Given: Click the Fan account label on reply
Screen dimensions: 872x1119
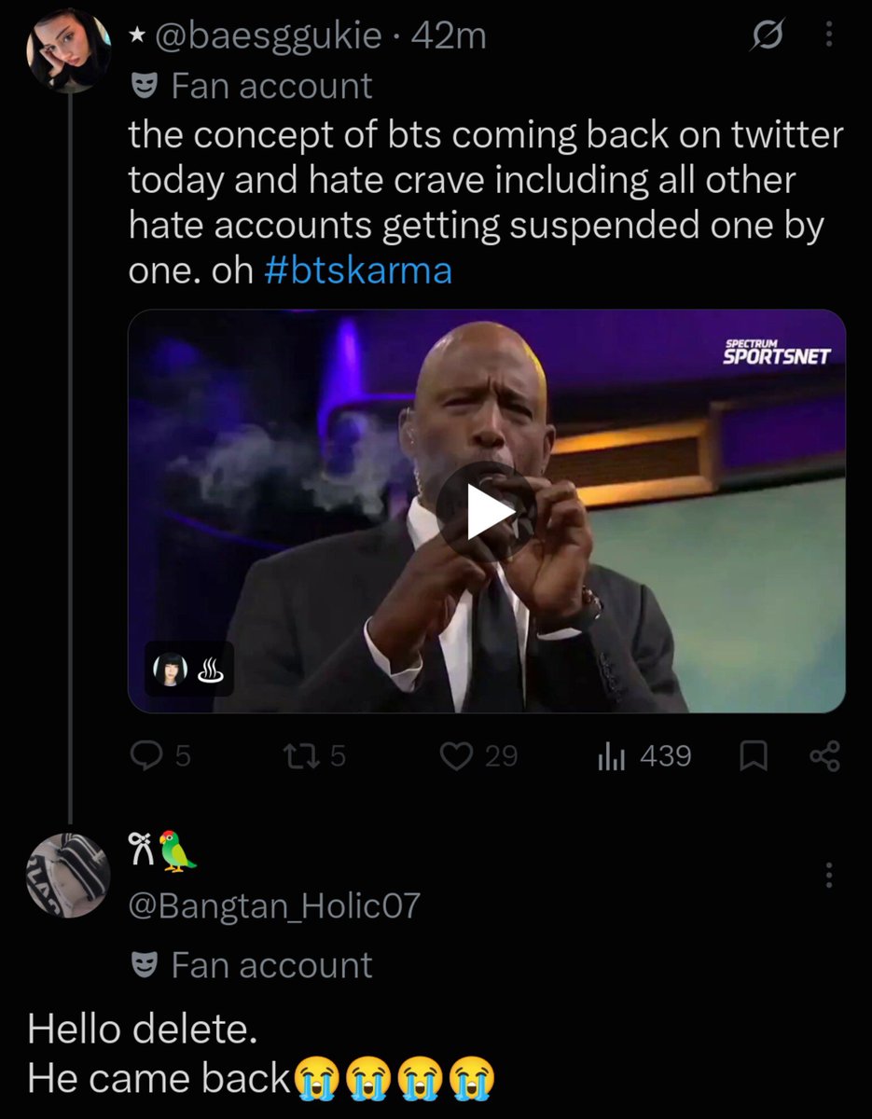Looking at the screenshot, I should coord(271,965).
